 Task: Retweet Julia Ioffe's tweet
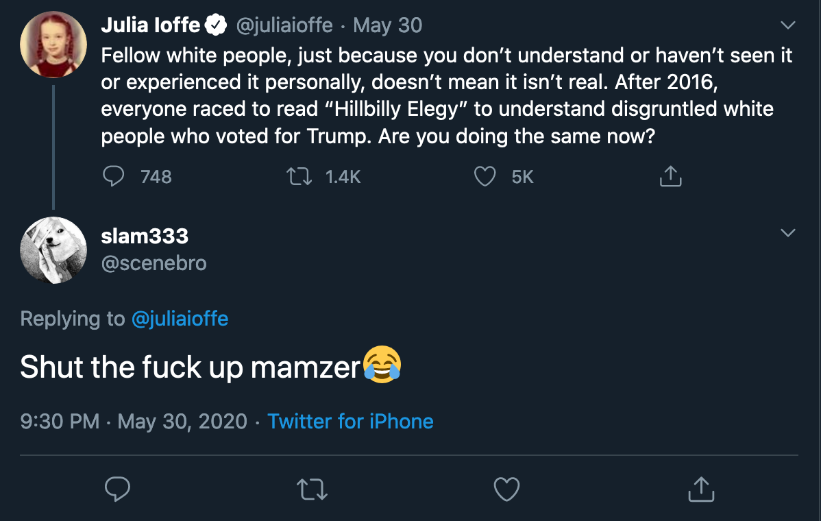point(299,177)
